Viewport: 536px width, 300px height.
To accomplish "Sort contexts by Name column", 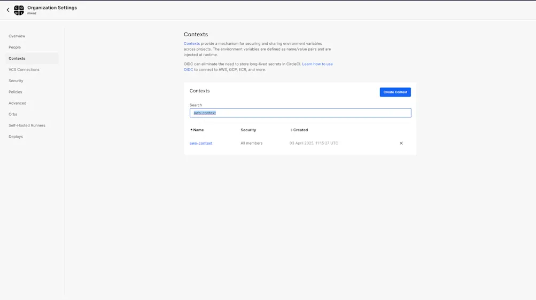I will 197,130.
